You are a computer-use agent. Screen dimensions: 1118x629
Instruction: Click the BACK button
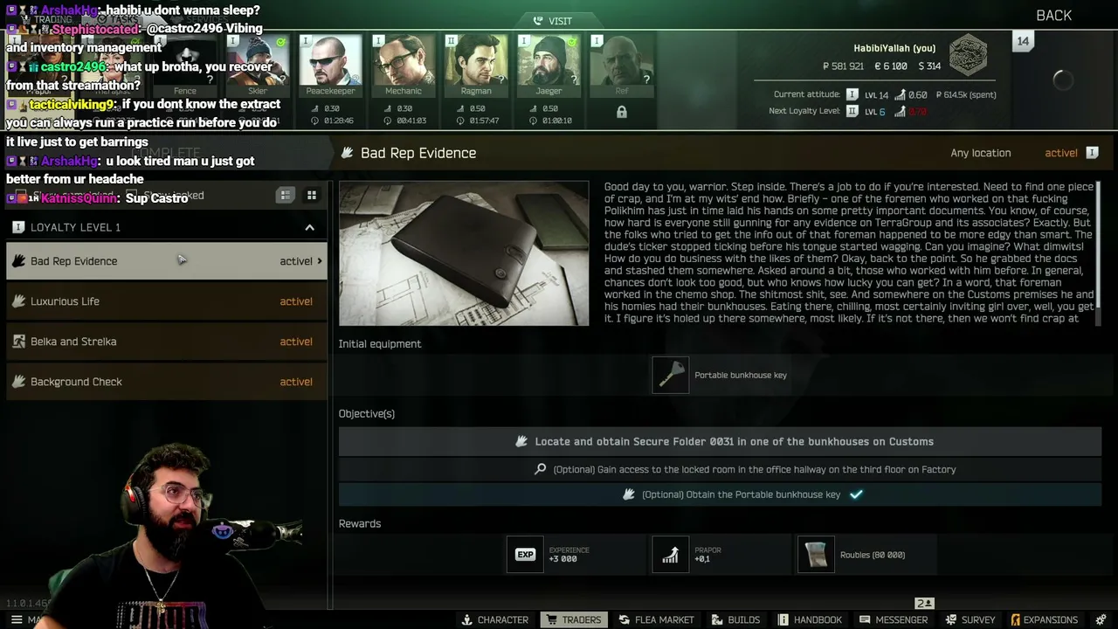point(1053,16)
